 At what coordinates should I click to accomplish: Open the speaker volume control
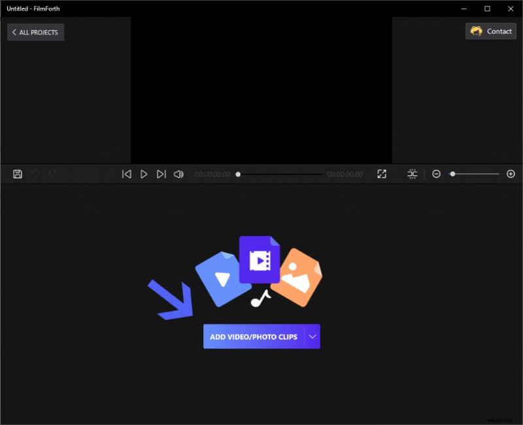click(178, 173)
